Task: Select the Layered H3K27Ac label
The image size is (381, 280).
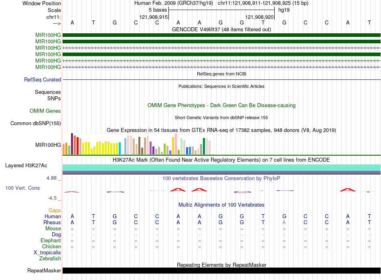Action: [x=26, y=166]
